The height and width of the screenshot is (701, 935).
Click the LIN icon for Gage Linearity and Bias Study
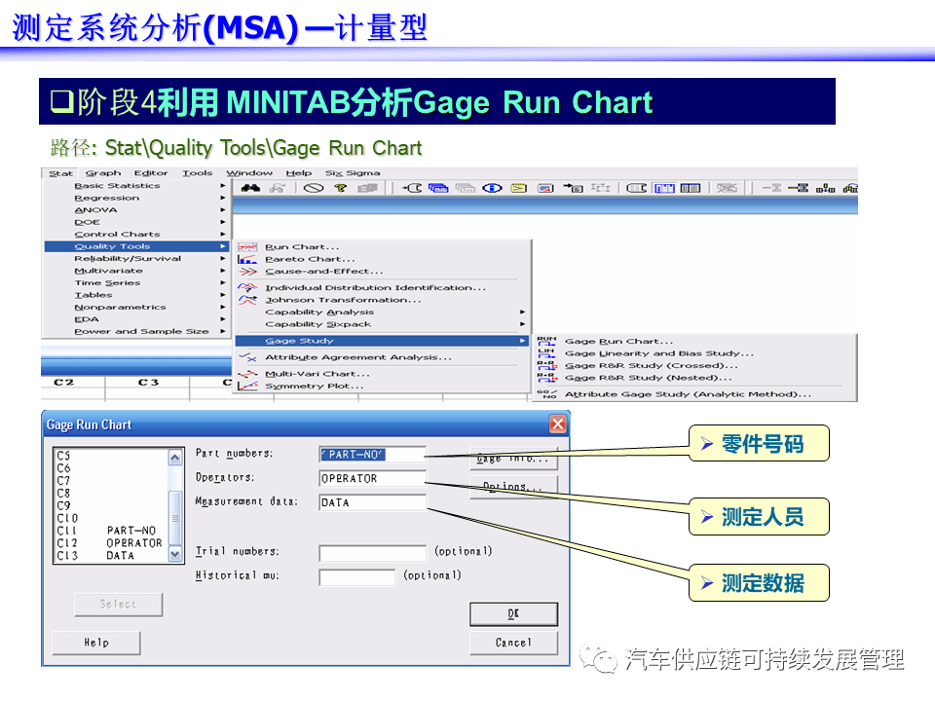click(x=546, y=352)
